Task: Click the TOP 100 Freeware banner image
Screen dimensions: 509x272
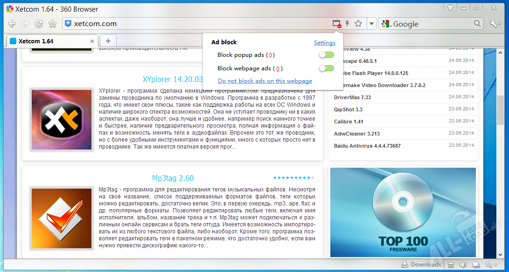Action: point(403,212)
